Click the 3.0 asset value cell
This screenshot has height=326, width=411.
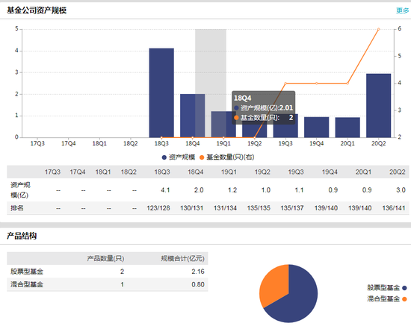tap(401, 190)
